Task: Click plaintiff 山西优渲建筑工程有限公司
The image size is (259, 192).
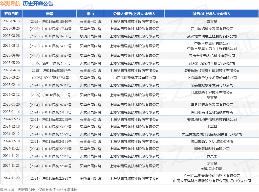Action: click(135, 78)
